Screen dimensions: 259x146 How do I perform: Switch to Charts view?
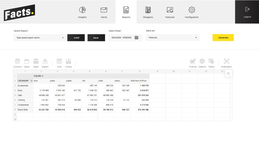point(68,62)
